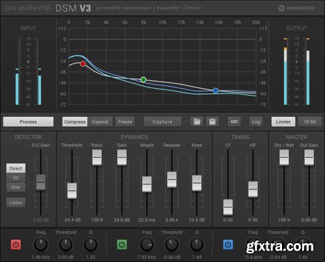Click the 0.36 HF timing value
325x262 pixels.
pyautogui.click(x=253, y=220)
